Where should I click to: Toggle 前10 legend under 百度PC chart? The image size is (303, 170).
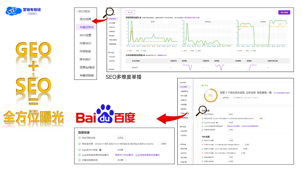[129, 51]
